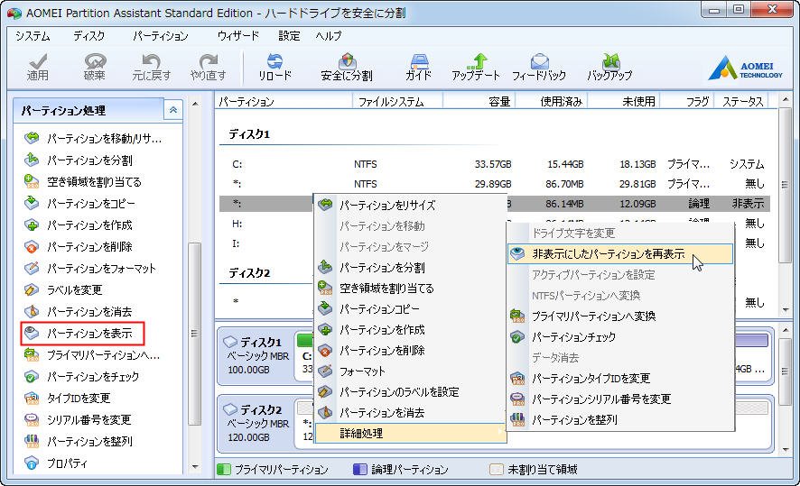Select the I: partition row
800x486 pixels.
coord(265,243)
